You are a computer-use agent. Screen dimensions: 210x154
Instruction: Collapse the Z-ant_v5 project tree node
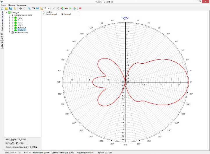coord(6,12)
